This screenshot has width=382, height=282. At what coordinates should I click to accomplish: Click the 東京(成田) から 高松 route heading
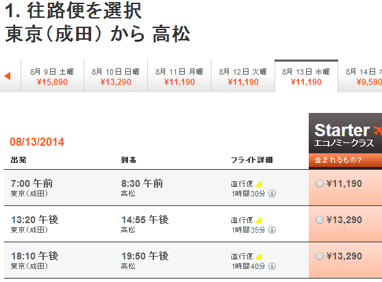click(97, 34)
